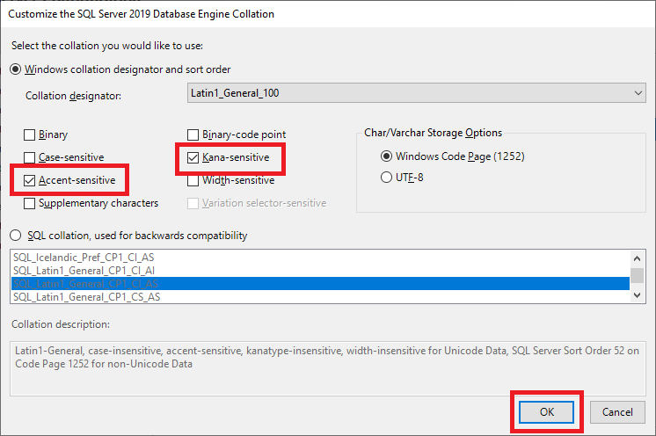The width and height of the screenshot is (656, 436).
Task: Enable the Width-sensitive checkbox
Action: pyautogui.click(x=193, y=180)
